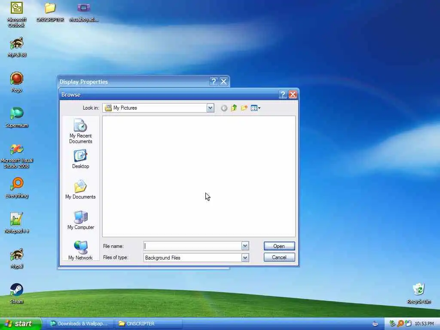440x330 pixels.
Task: Expand the File name dropdown arrow
Action: pos(245,246)
